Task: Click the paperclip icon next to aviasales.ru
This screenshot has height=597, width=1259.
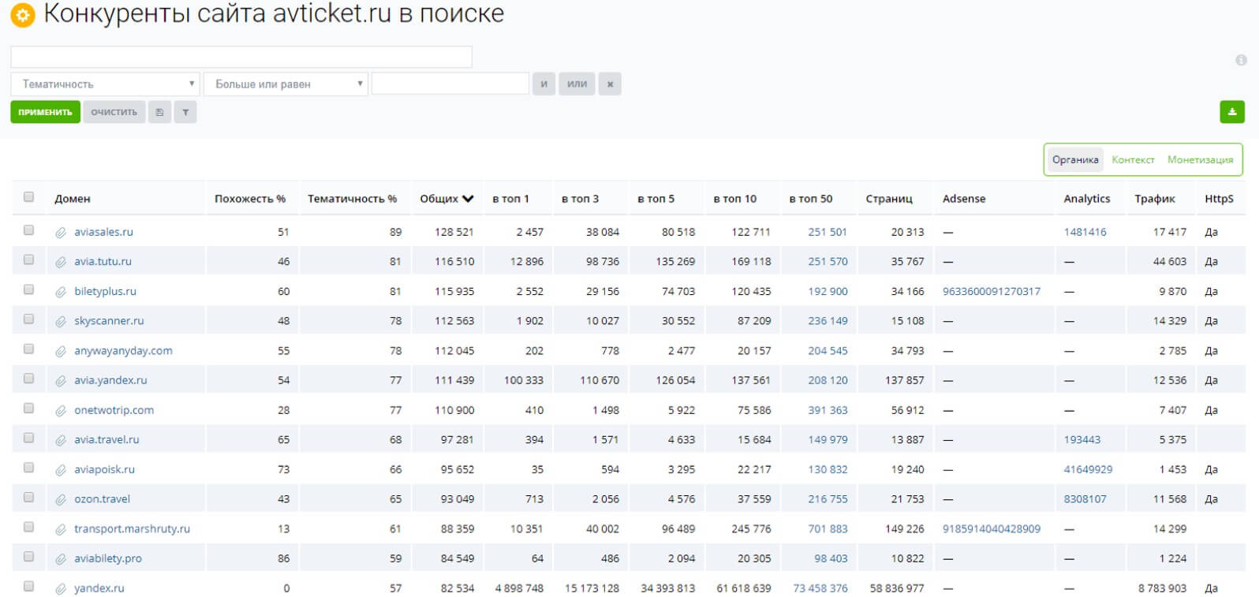Action: pos(61,233)
